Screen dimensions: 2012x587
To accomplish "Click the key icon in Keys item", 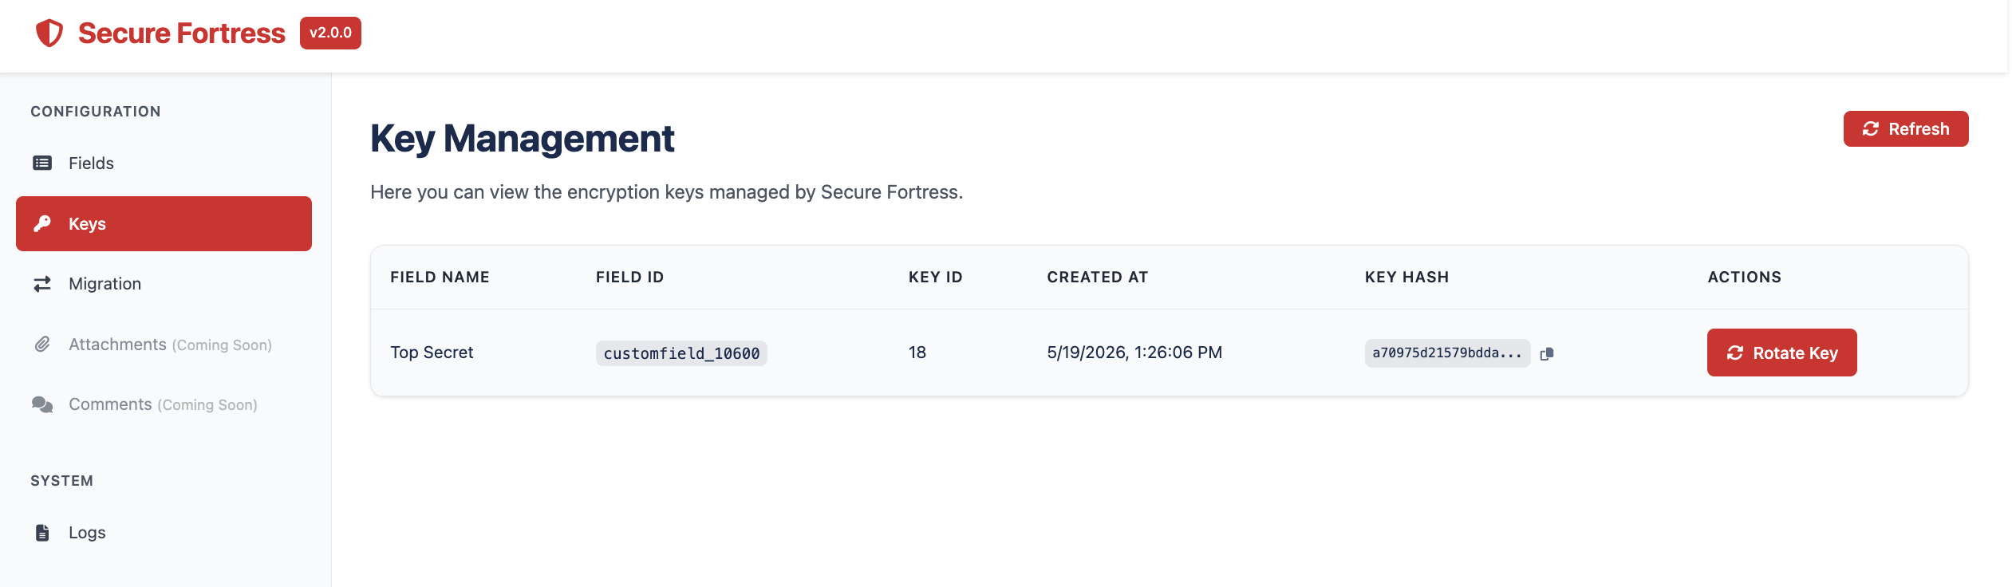I will pyautogui.click(x=42, y=223).
